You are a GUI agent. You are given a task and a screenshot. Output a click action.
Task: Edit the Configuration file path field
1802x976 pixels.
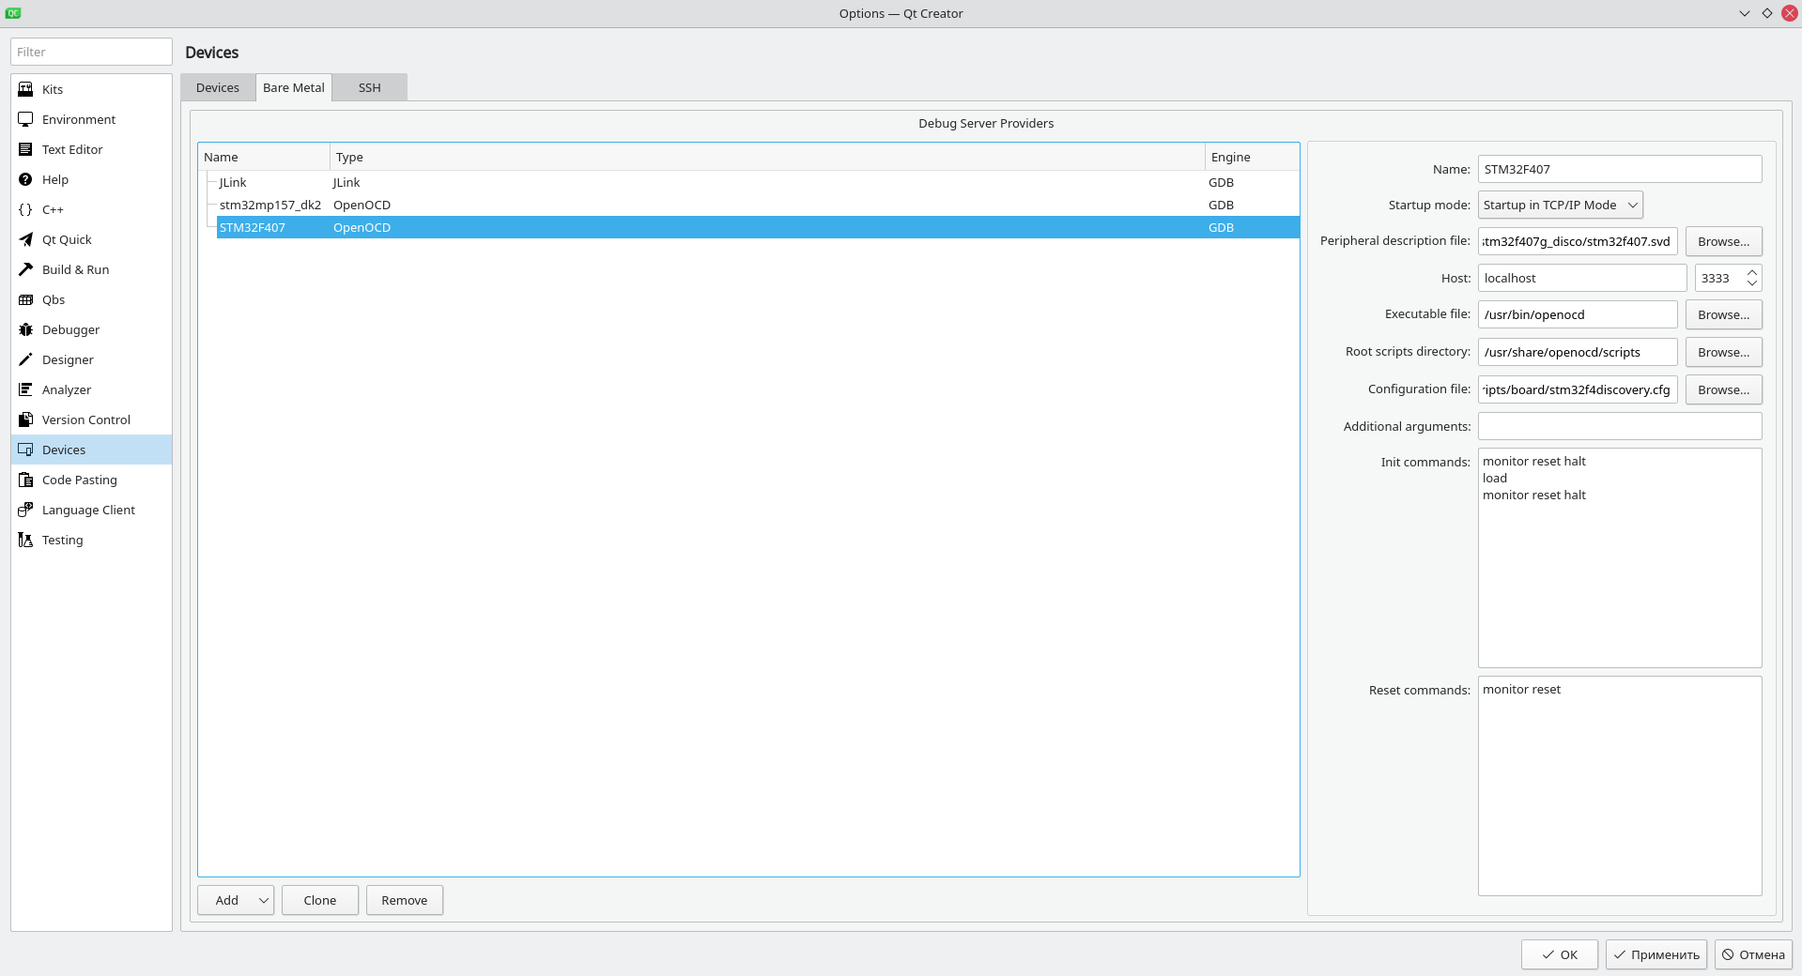coord(1578,389)
